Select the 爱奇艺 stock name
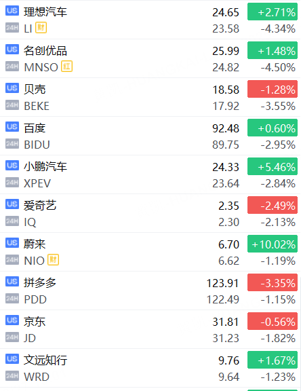 pyautogui.click(x=40, y=206)
